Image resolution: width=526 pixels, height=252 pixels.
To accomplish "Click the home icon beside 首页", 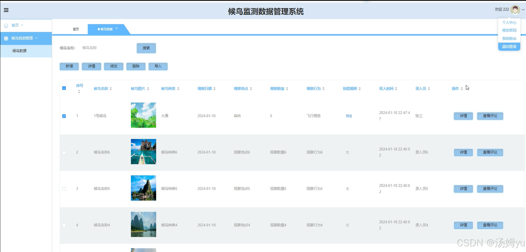I will pos(6,26).
